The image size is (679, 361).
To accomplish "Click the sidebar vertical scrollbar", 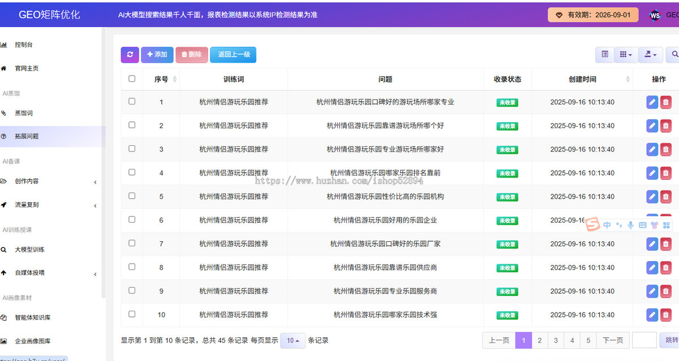I will click(103, 164).
